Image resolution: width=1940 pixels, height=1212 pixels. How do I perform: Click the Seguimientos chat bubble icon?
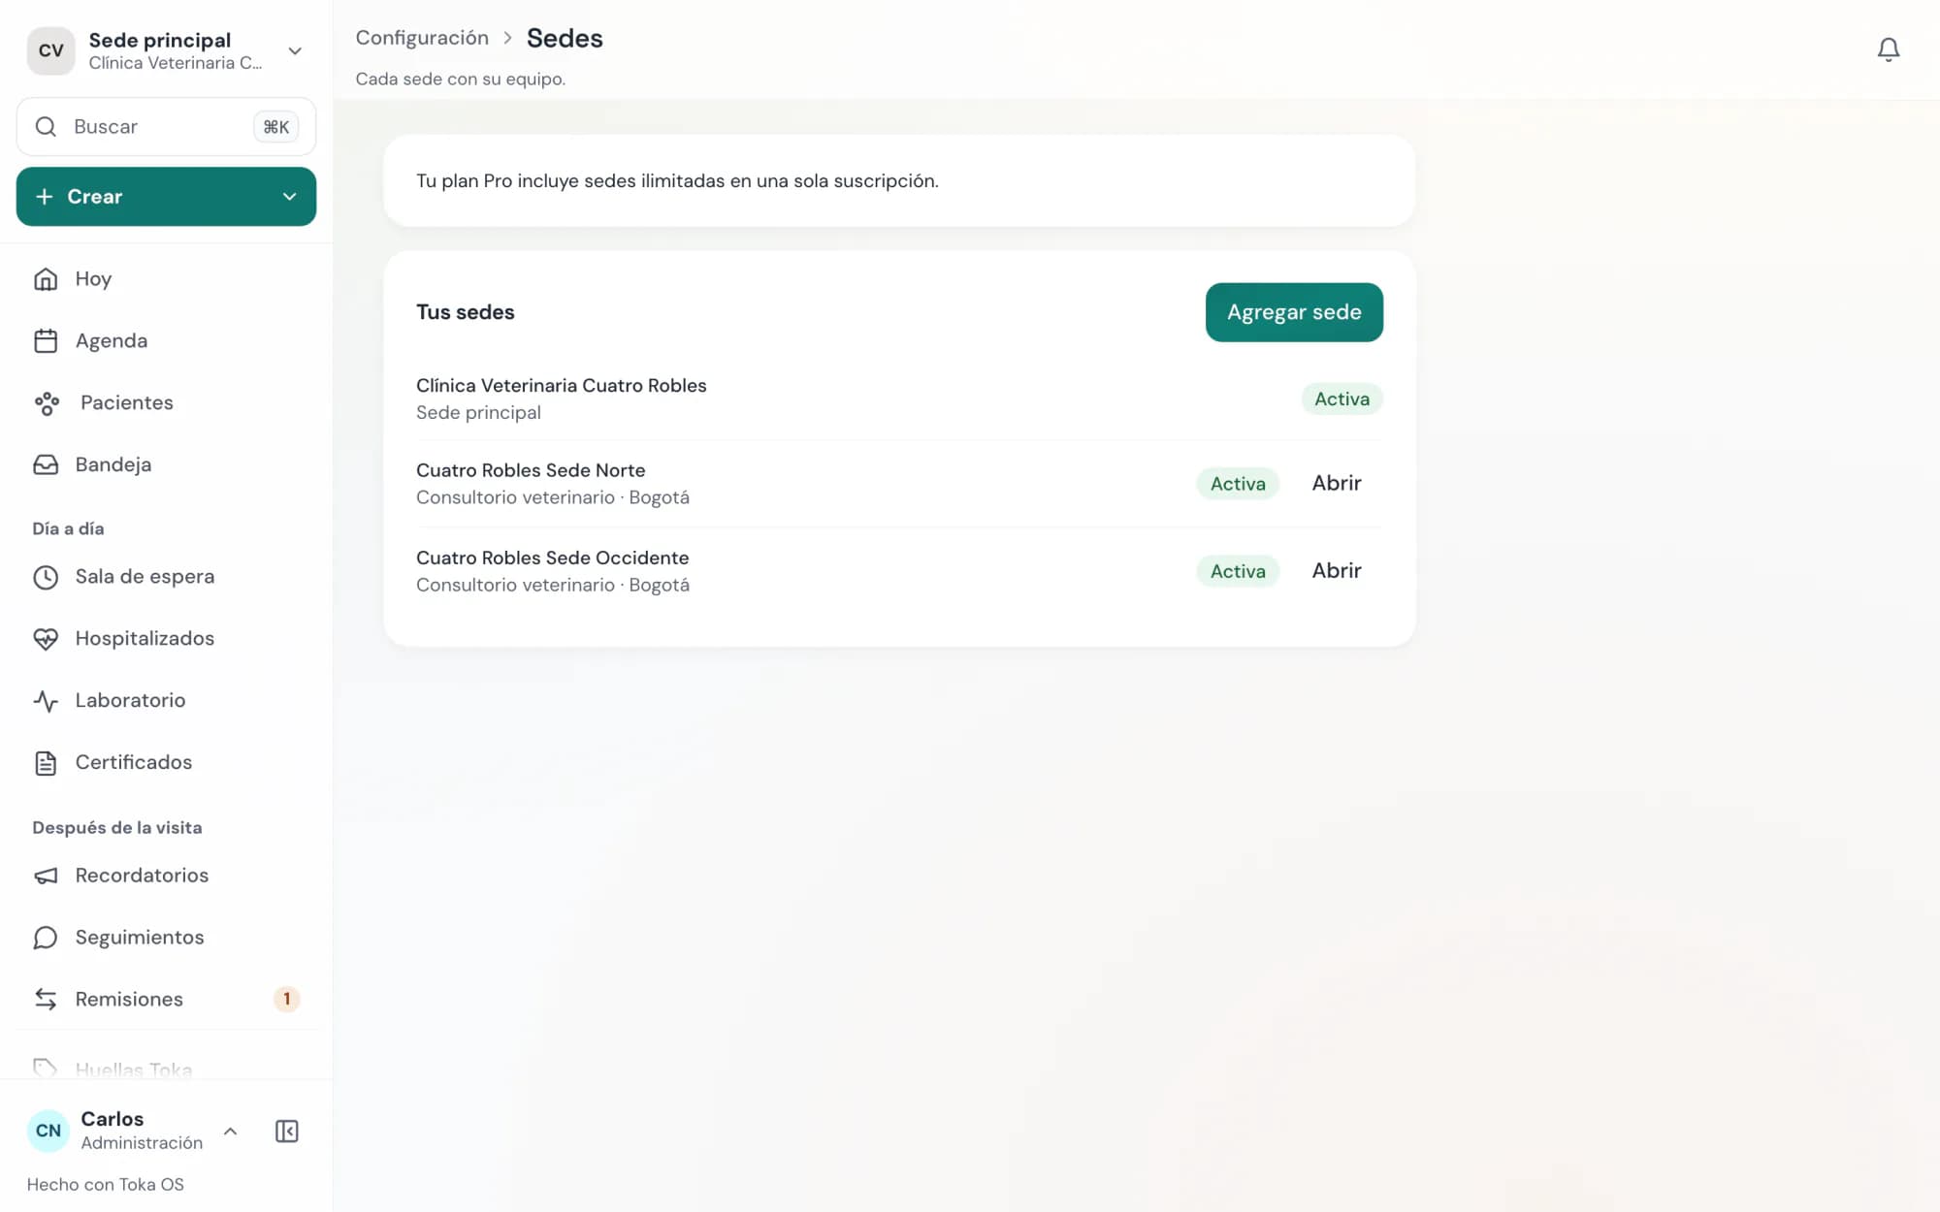(x=46, y=938)
